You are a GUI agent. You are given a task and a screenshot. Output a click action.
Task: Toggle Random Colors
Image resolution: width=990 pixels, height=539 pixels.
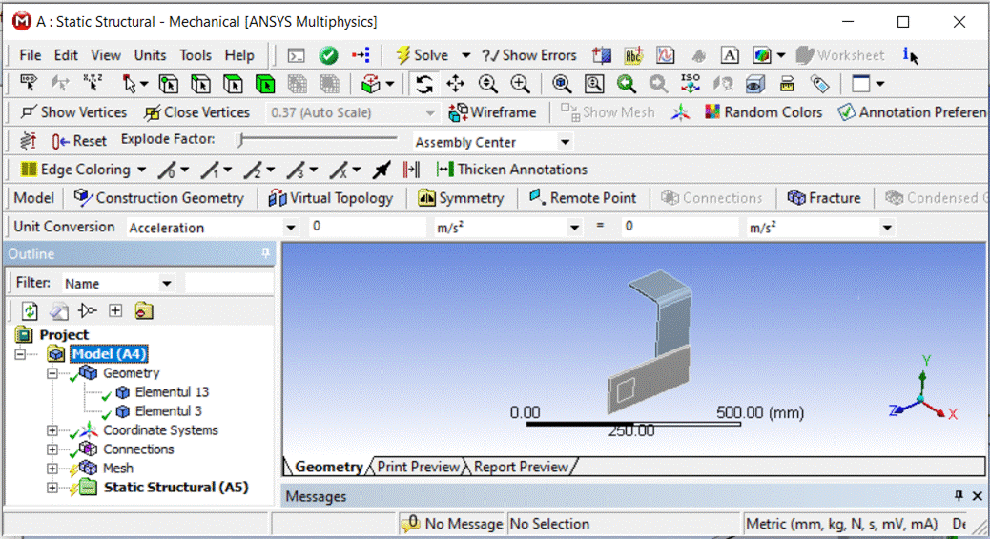click(763, 112)
